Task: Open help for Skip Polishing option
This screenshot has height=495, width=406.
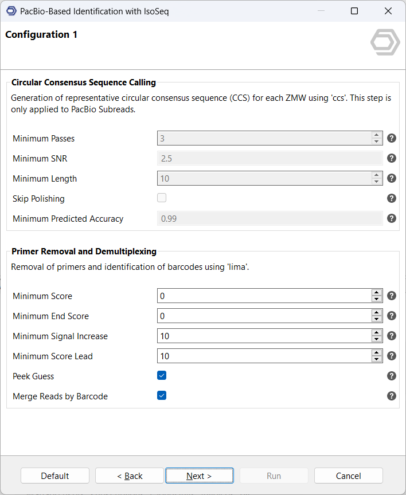Action: pyautogui.click(x=392, y=198)
